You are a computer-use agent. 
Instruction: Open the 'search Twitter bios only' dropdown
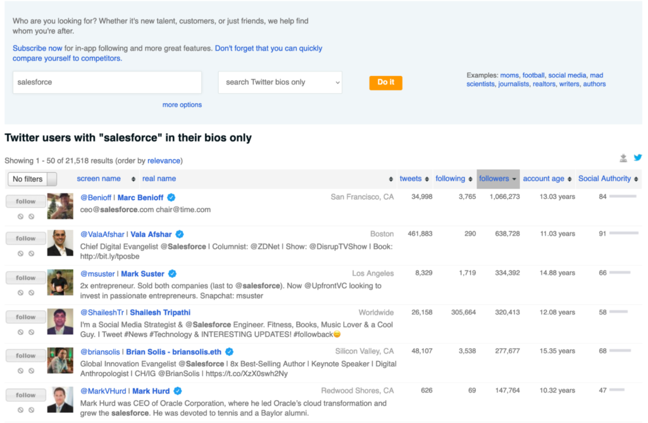tap(280, 82)
